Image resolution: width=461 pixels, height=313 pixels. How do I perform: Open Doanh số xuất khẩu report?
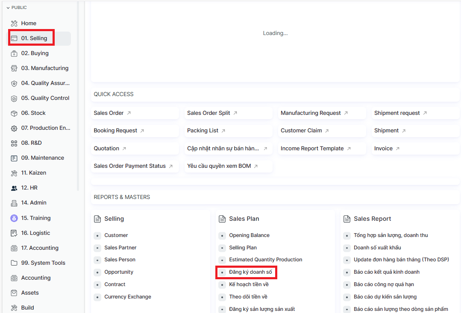click(x=377, y=248)
